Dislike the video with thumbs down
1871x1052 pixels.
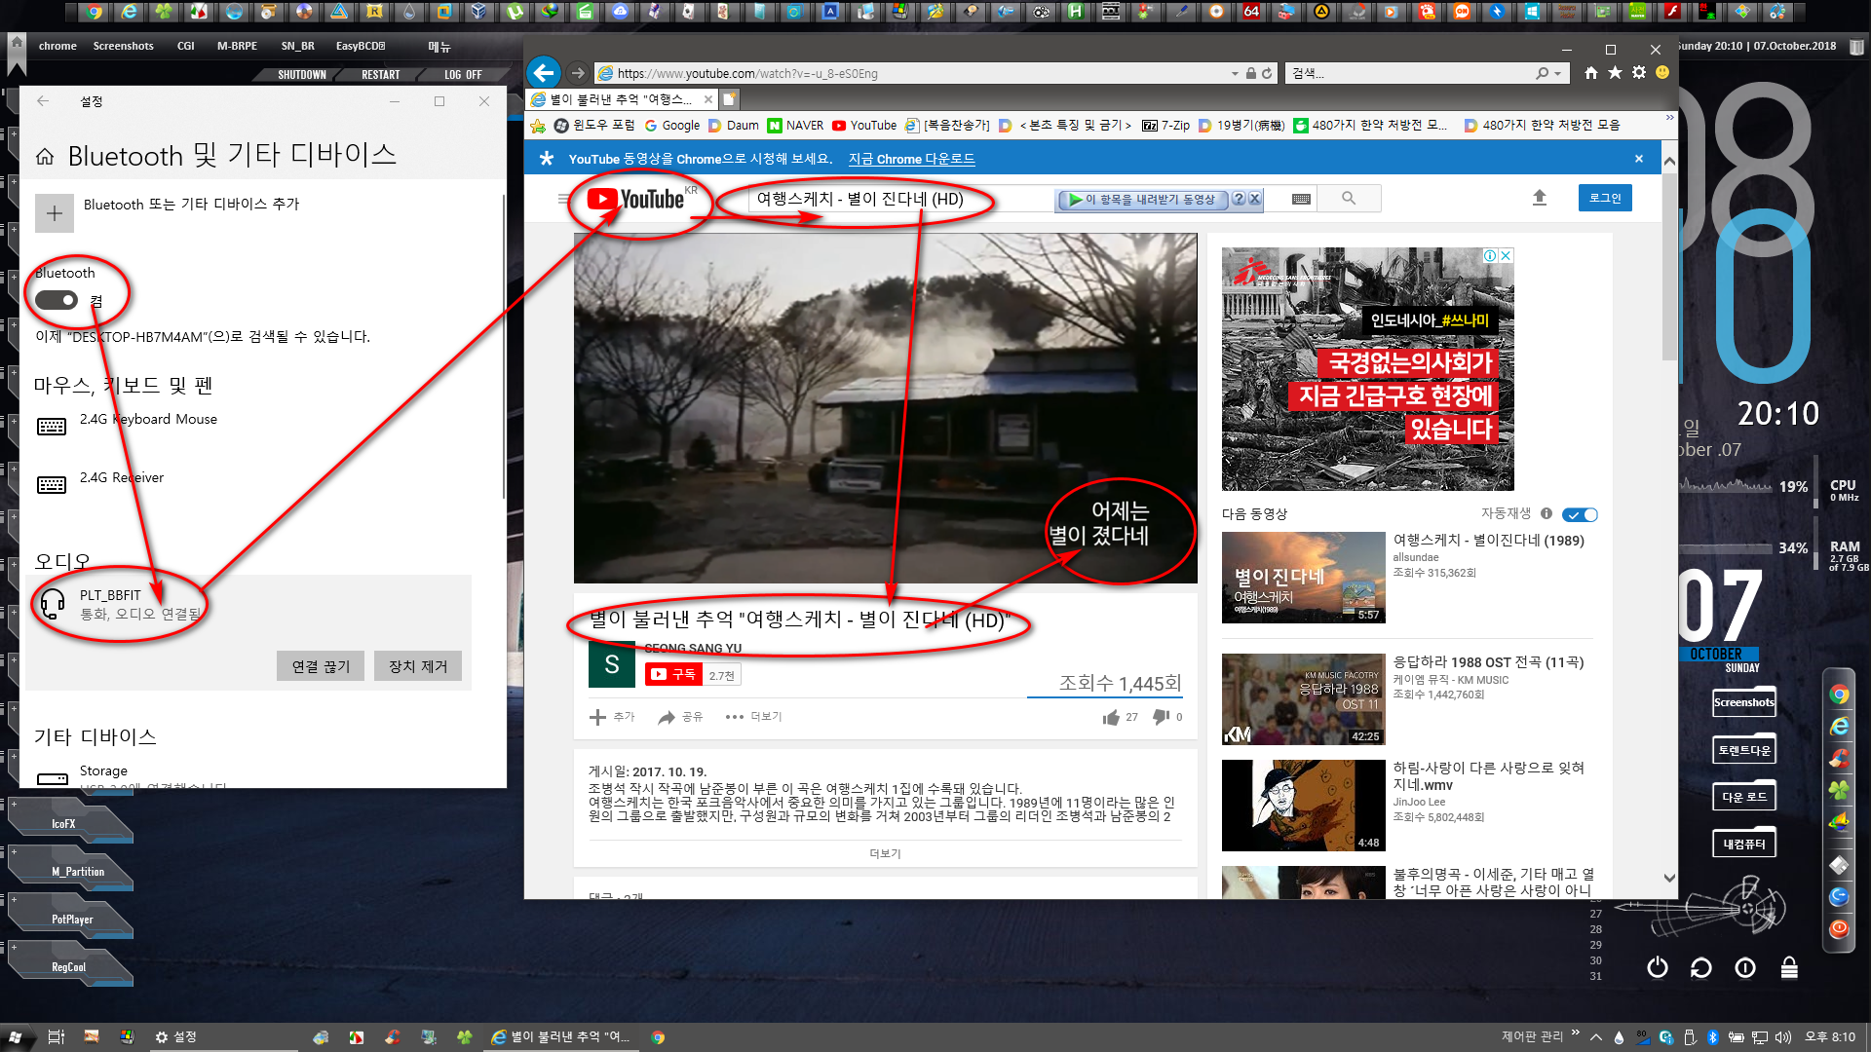coord(1161,717)
